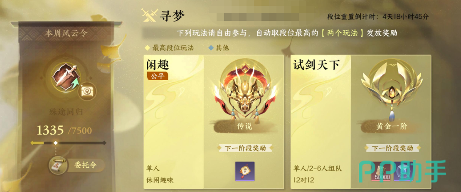Select the purple talisman reward item
Viewport: 461px width, 192px height.
coord(244,171)
